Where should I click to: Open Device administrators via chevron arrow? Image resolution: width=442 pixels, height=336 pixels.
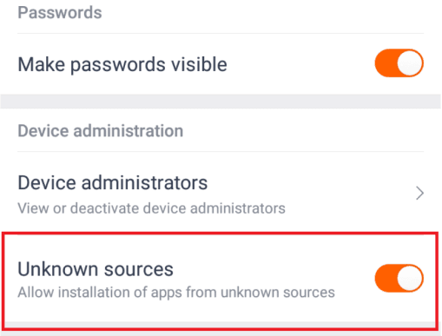tap(419, 193)
